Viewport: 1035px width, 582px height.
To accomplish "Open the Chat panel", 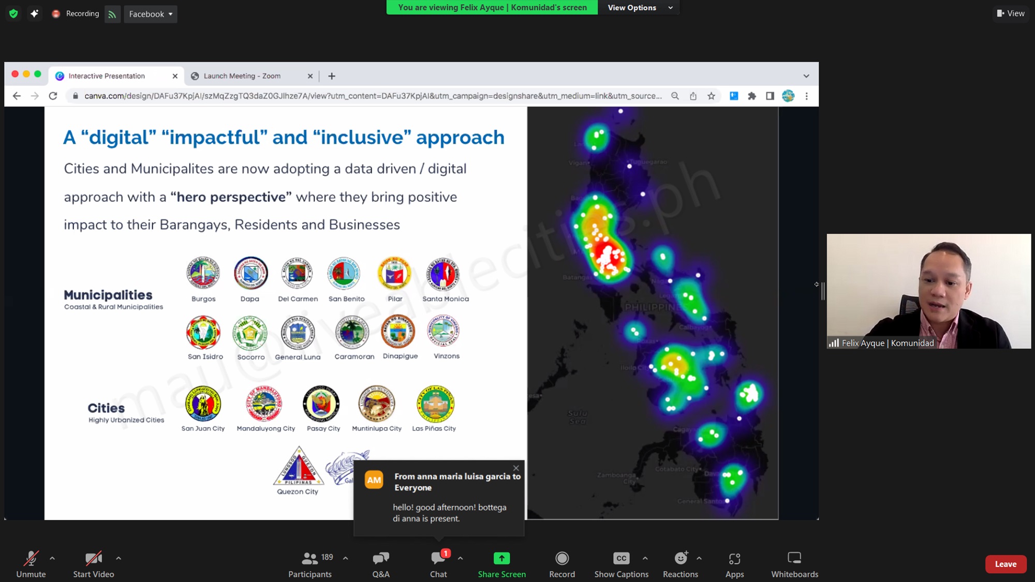I will click(438, 564).
